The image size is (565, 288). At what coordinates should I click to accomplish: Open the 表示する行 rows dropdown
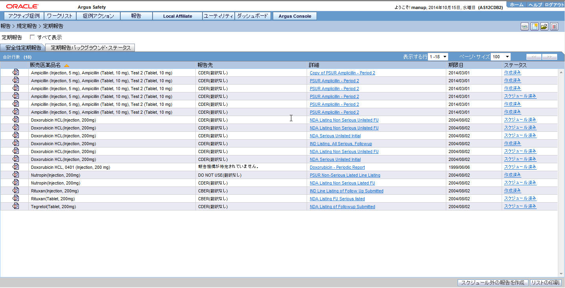click(438, 57)
